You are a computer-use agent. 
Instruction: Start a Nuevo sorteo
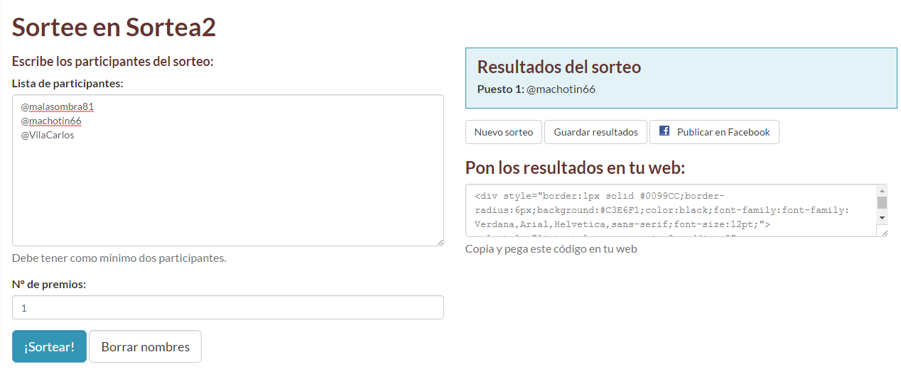504,132
